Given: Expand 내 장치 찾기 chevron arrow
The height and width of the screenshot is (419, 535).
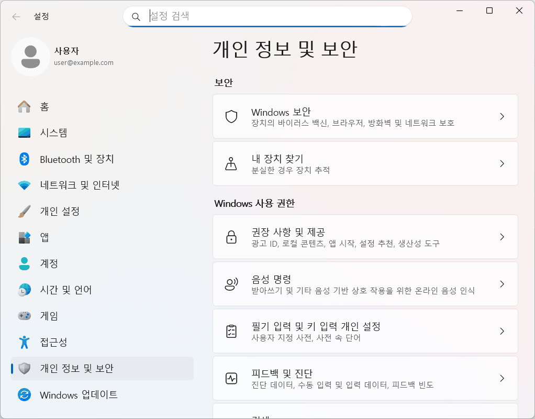Looking at the screenshot, I should pyautogui.click(x=502, y=163).
